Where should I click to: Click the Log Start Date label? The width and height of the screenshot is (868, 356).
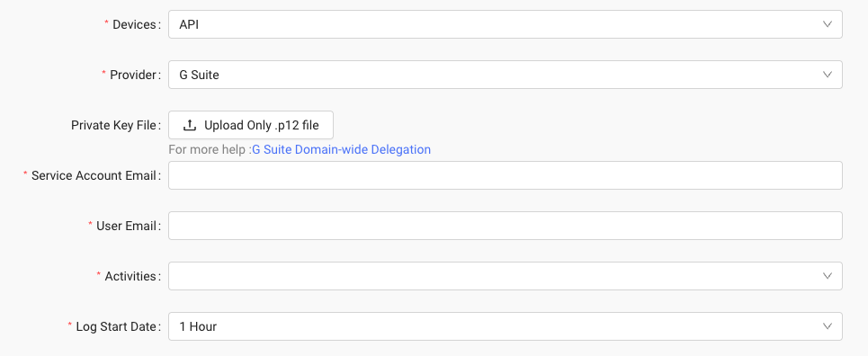[x=116, y=326]
